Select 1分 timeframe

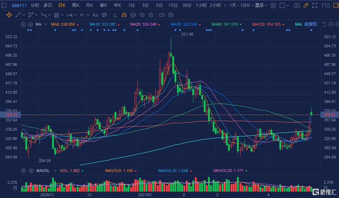(x=131, y=5)
